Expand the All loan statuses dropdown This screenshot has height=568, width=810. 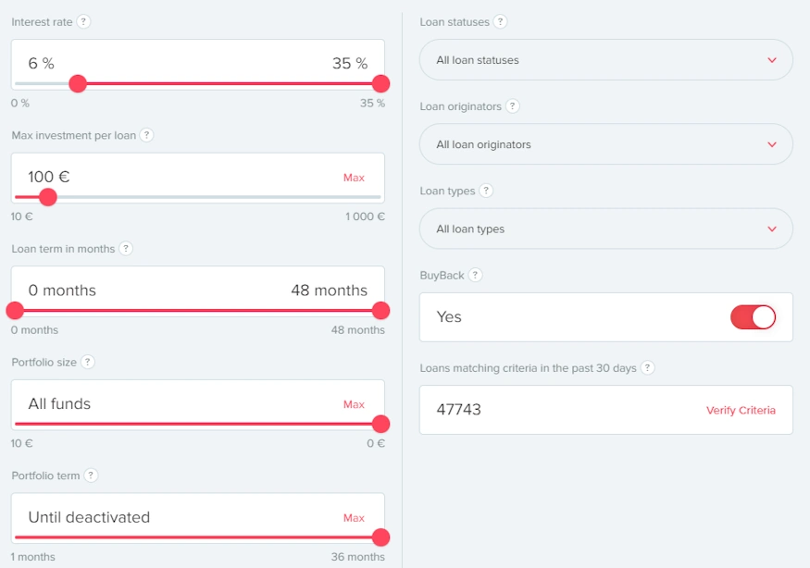606,60
